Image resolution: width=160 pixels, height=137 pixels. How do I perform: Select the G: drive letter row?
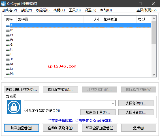coord(78,45)
